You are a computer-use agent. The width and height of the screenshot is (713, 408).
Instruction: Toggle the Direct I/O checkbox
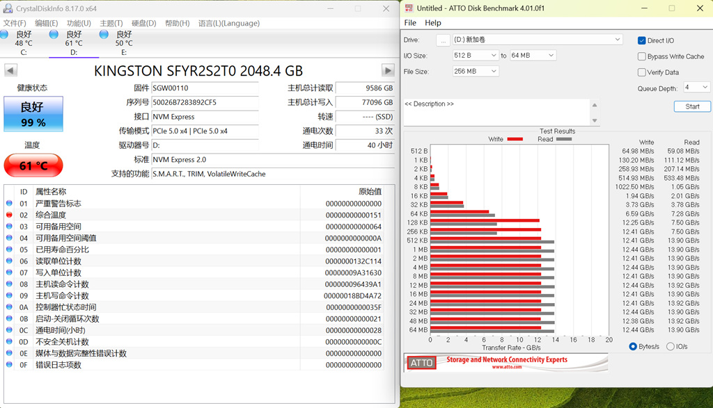[x=641, y=40]
